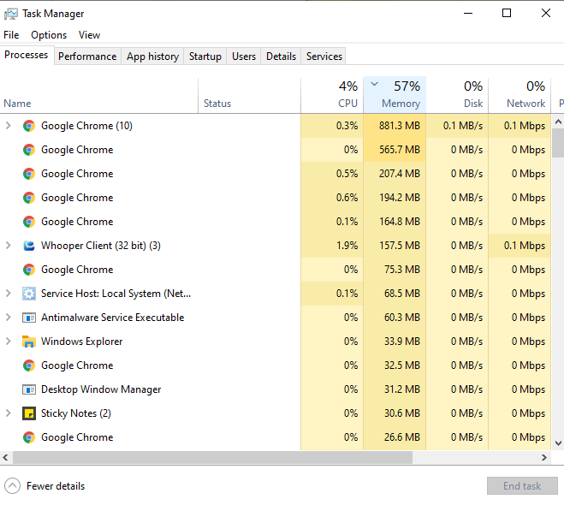Click the 30.6 MB memory value

[401, 413]
